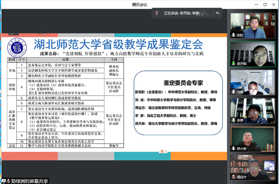Click the 郑绿洲的屏幕共享 label

[29, 181]
